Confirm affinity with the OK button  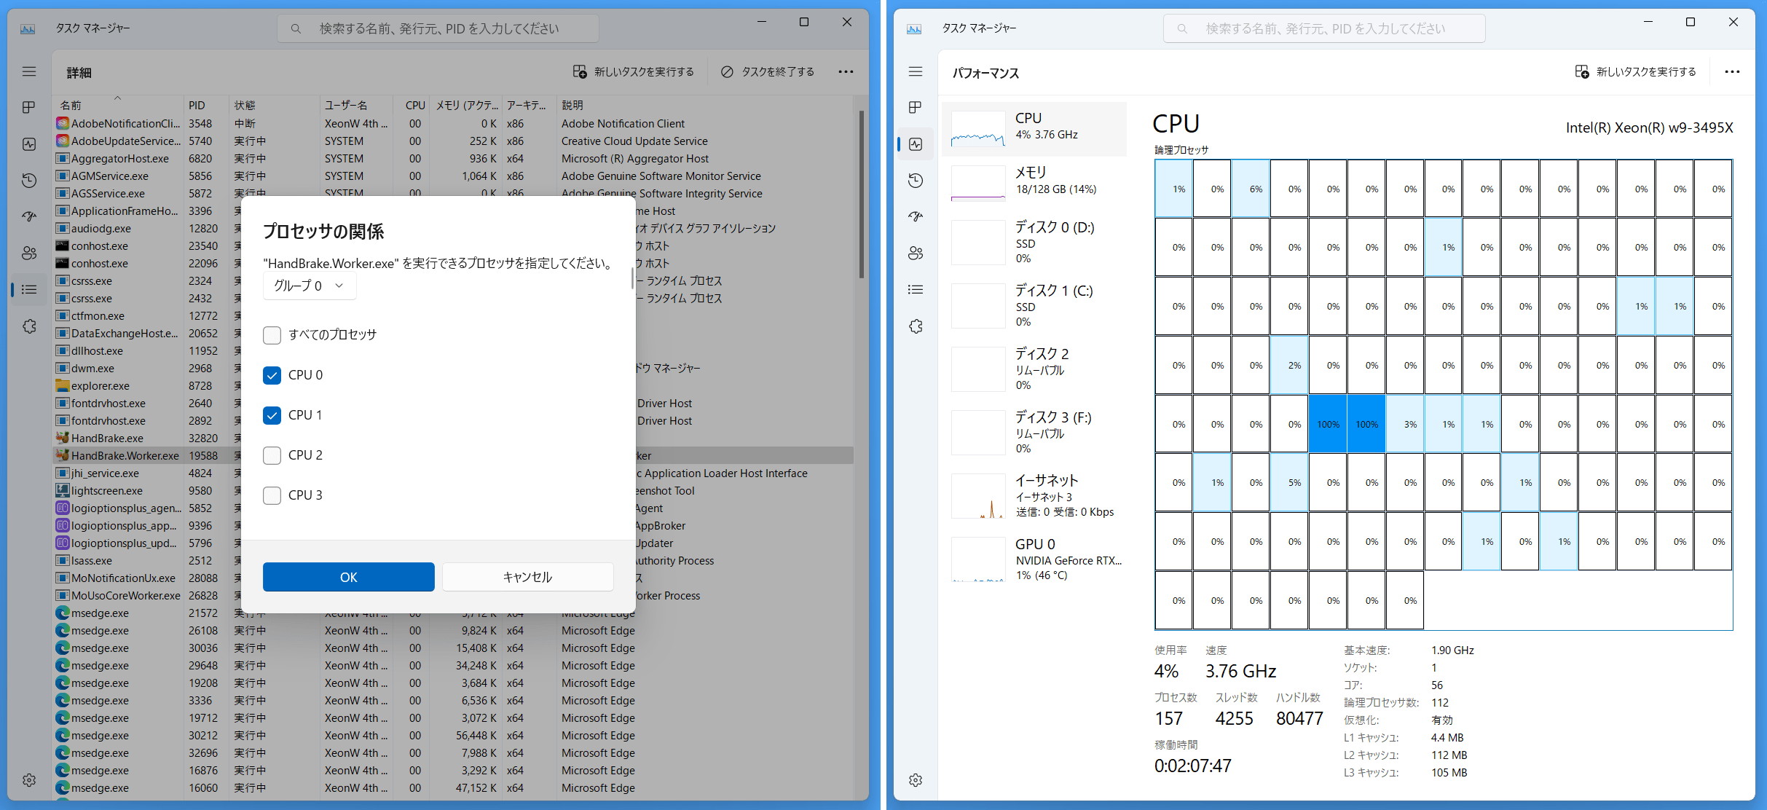click(348, 577)
